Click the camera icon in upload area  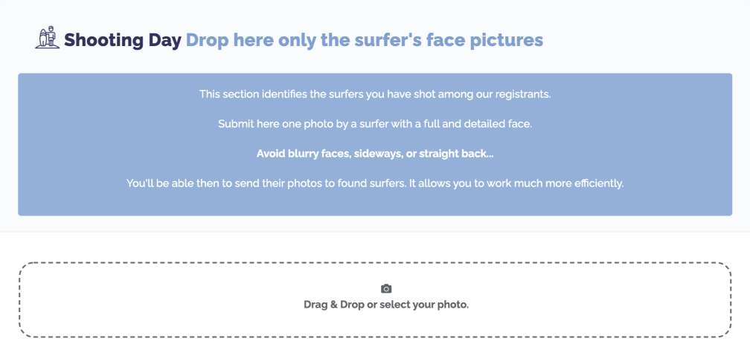click(x=386, y=288)
